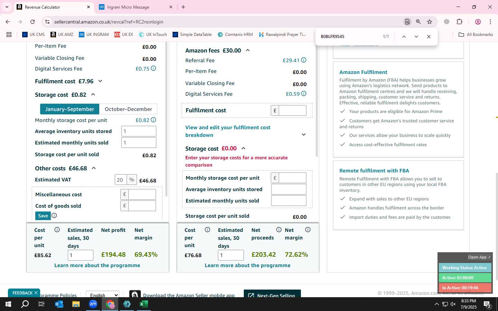Open right panel Cost per unit info icon
The image size is (498, 311).
(x=207, y=230)
